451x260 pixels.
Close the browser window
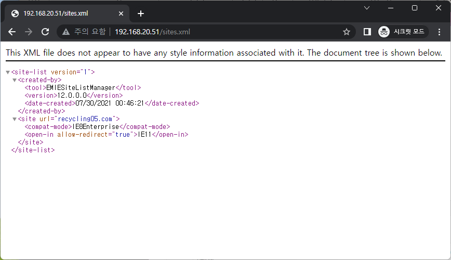(x=439, y=8)
